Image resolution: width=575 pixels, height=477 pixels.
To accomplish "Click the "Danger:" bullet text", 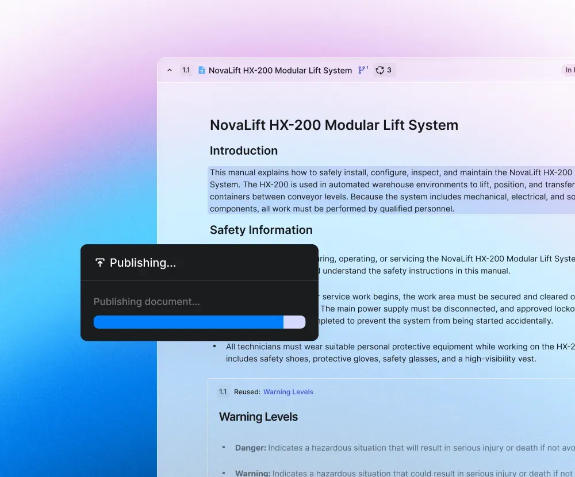I will [405, 448].
